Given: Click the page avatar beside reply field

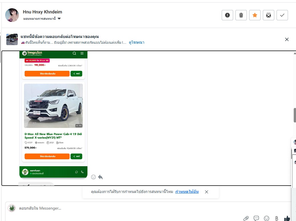Looking at the screenshot, I should (12, 208).
